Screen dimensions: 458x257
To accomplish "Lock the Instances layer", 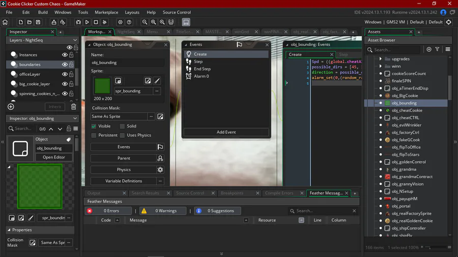I will pos(71,55).
